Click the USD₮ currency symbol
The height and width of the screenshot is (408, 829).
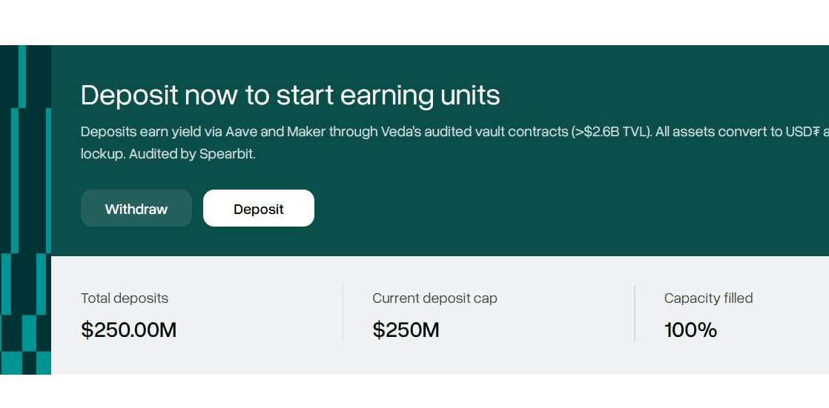coord(804,132)
